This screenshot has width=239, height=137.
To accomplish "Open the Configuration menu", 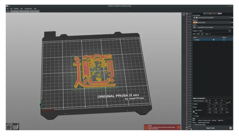I will (28, 9).
